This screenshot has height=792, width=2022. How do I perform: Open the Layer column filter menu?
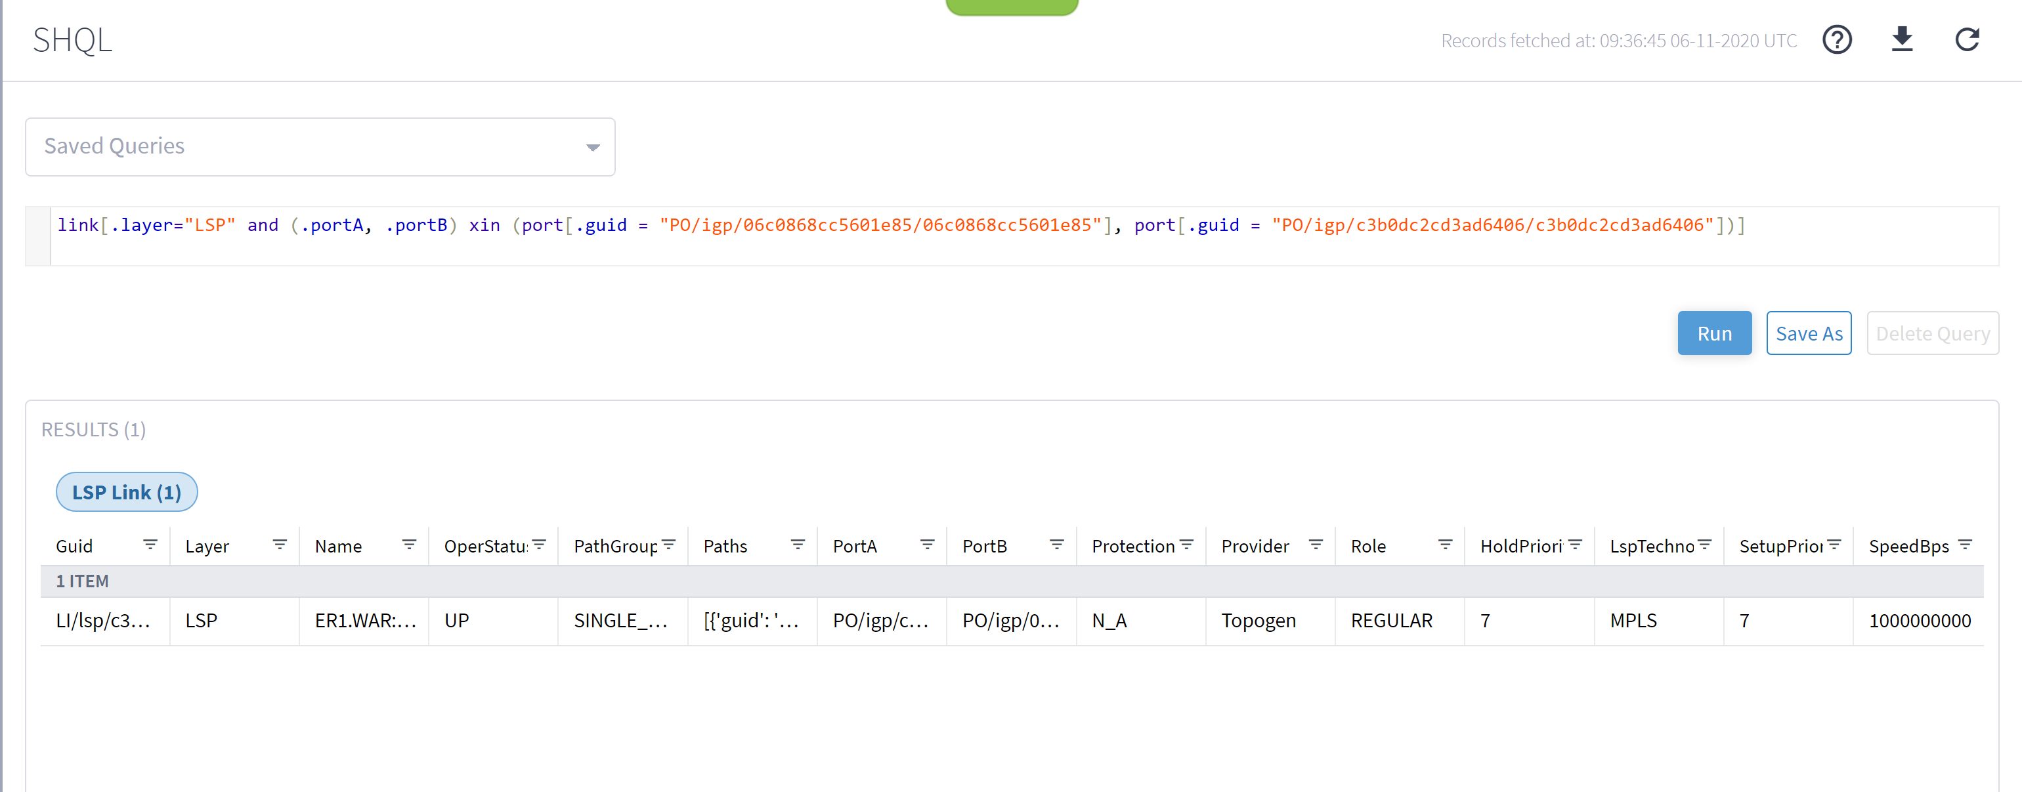[280, 545]
